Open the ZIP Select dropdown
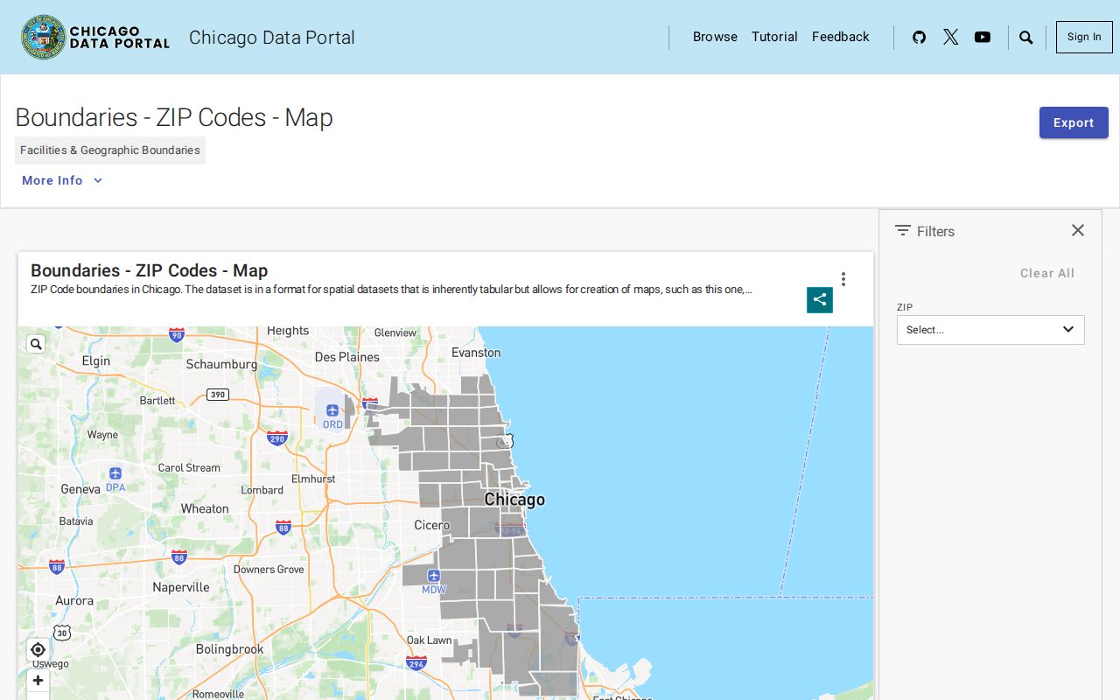1120x700 pixels. [990, 330]
